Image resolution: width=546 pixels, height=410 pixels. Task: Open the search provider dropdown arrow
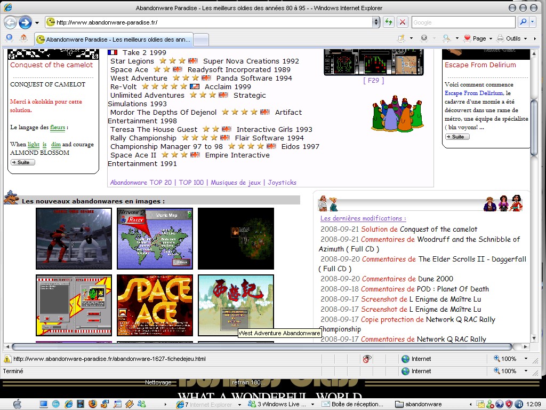(533, 22)
